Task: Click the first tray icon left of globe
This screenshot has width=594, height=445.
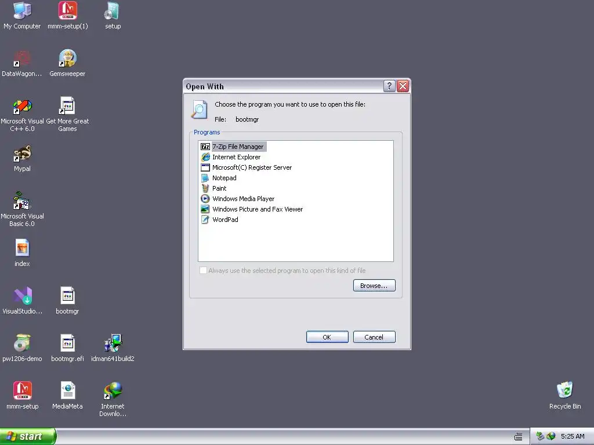Action: (540, 436)
